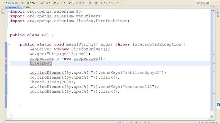Viewport: 220px width, 123px height.
Task: Toggle Block Selection Mode icon
Action: point(80,3)
